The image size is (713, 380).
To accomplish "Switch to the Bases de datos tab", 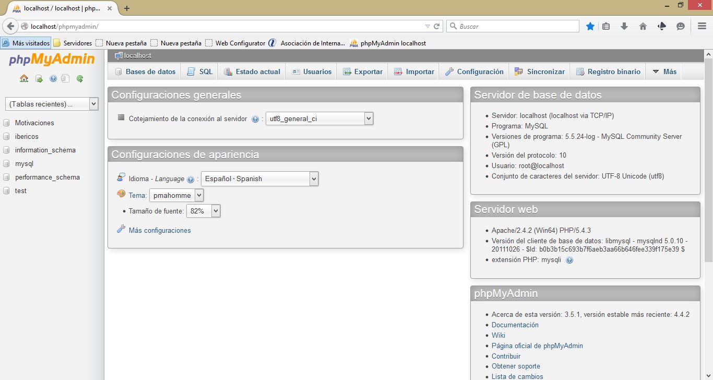I will [149, 72].
